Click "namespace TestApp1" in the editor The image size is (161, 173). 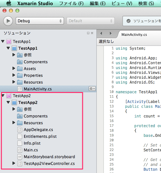point(137,92)
